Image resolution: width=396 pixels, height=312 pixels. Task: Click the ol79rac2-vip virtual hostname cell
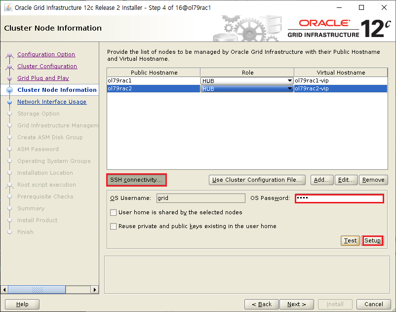341,88
